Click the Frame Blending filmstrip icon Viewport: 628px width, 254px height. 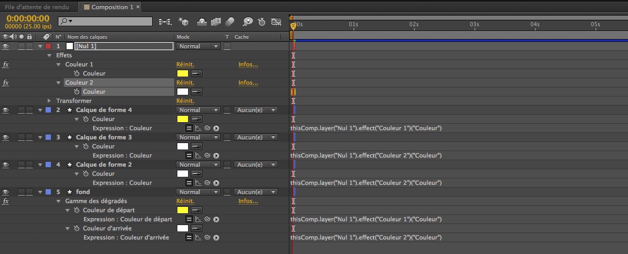coord(216,22)
